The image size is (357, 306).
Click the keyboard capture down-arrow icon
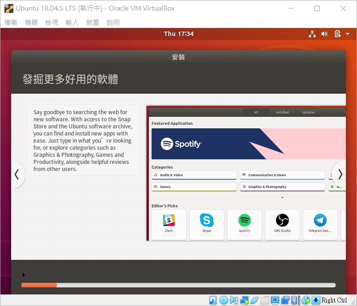coord(316,300)
